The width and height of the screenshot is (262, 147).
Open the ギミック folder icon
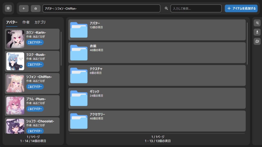tap(79, 98)
